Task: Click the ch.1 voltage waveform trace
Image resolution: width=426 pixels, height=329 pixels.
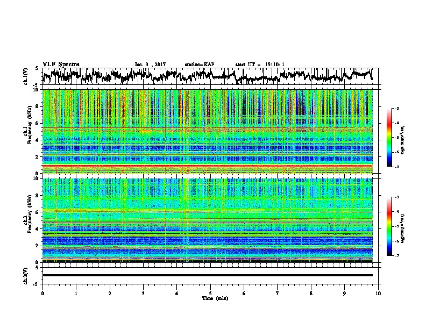Action: tap(207, 76)
